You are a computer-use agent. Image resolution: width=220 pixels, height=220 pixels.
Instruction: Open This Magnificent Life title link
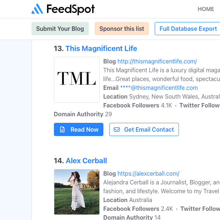[x=101, y=48]
